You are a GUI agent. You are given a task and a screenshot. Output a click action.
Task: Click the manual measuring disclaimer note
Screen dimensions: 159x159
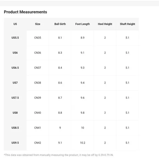[x=59, y=155]
